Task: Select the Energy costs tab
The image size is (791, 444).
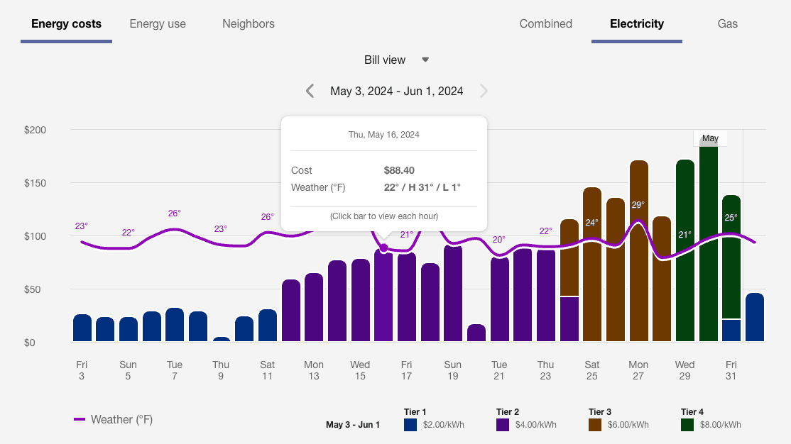Action: point(66,23)
